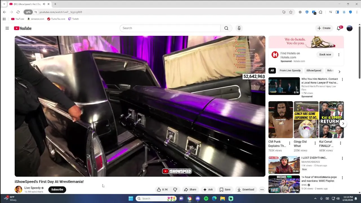Image resolution: width=361 pixels, height=203 pixels.
Task: Open Spotify from the taskbar
Action: pyautogui.click(x=206, y=198)
